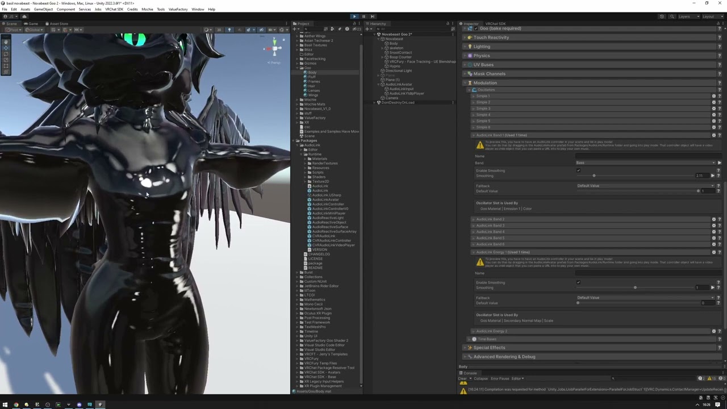Open File menu
This screenshot has height=409, width=727.
tap(5, 9)
